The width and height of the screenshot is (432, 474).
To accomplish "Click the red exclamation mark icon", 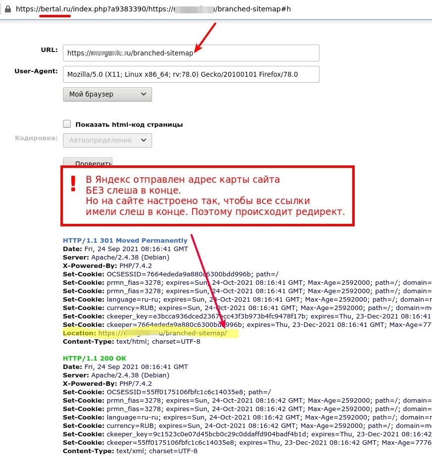I will pyautogui.click(x=74, y=184).
